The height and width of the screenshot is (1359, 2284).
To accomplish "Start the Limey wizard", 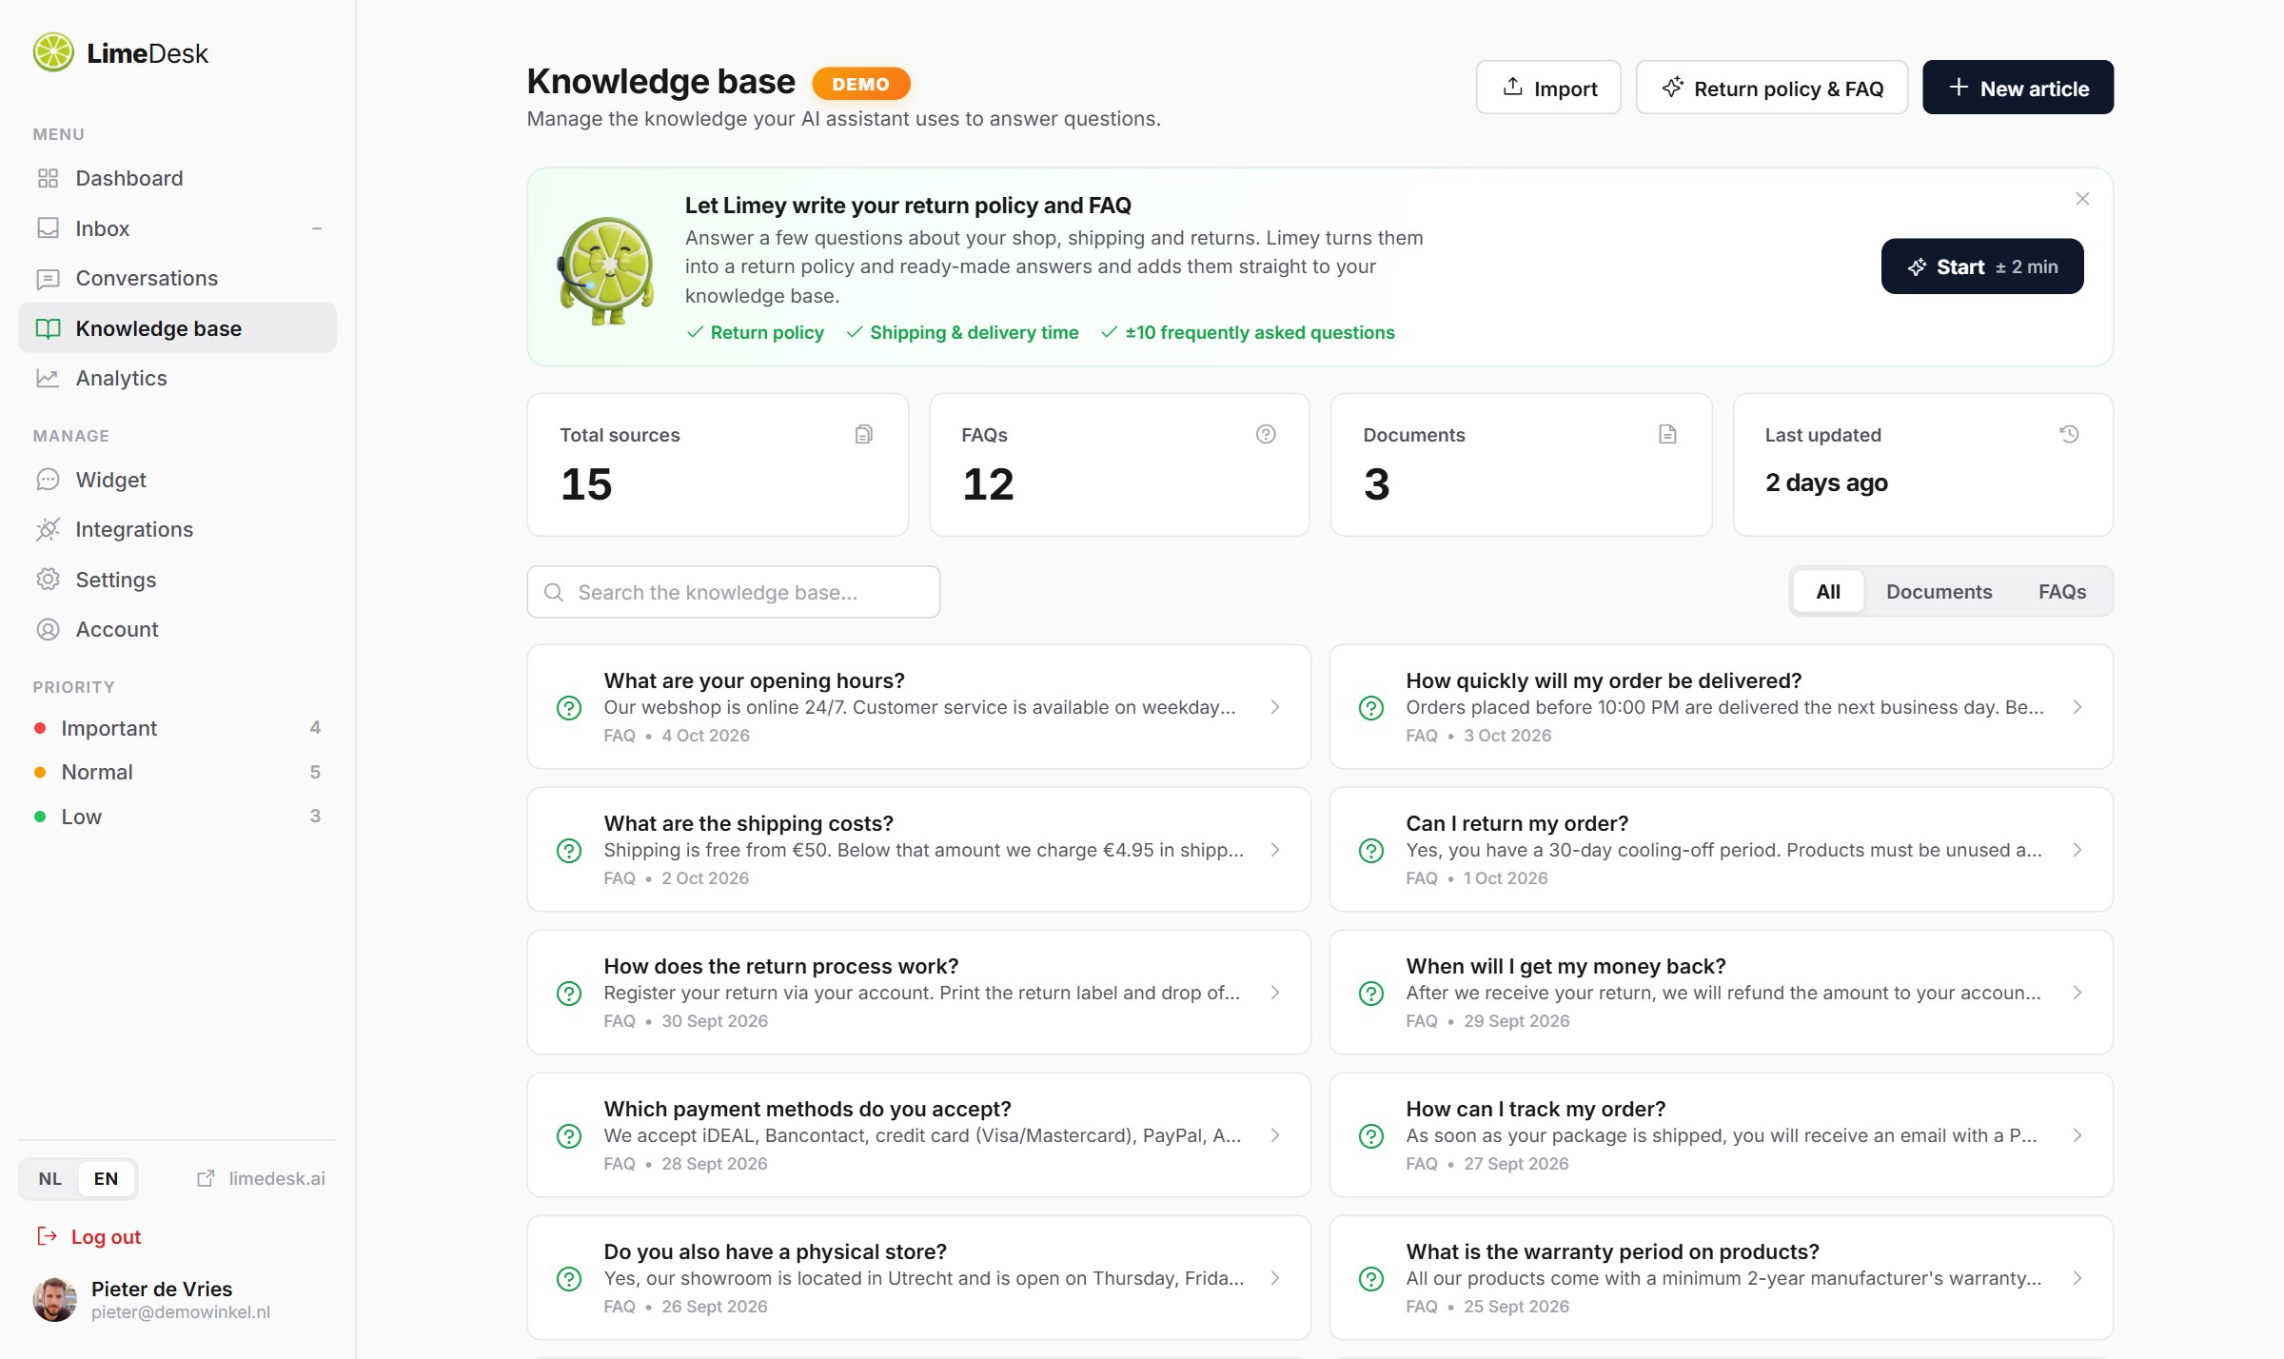I will pyautogui.click(x=1982, y=266).
